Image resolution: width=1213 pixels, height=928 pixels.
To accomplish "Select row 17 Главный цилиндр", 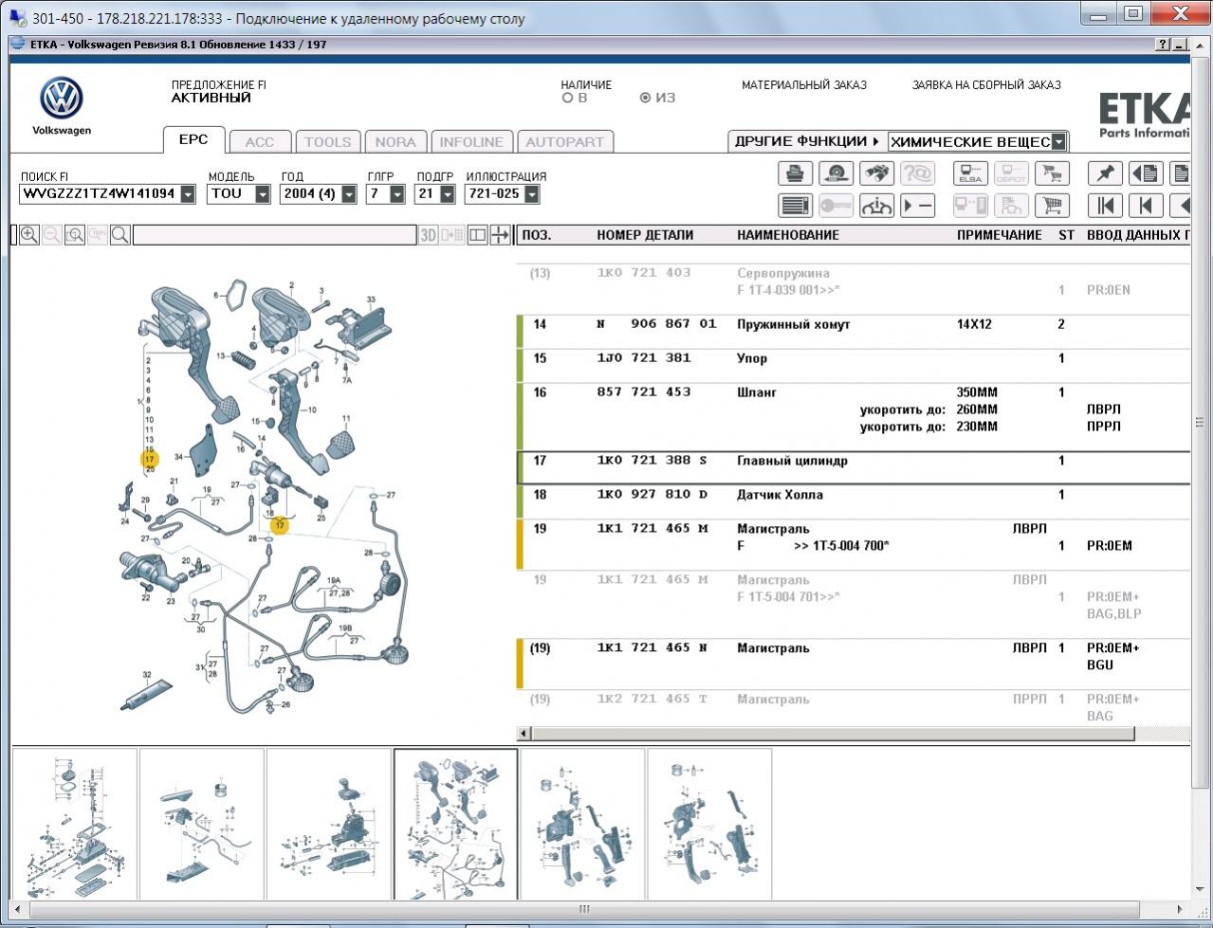I will coord(853,467).
